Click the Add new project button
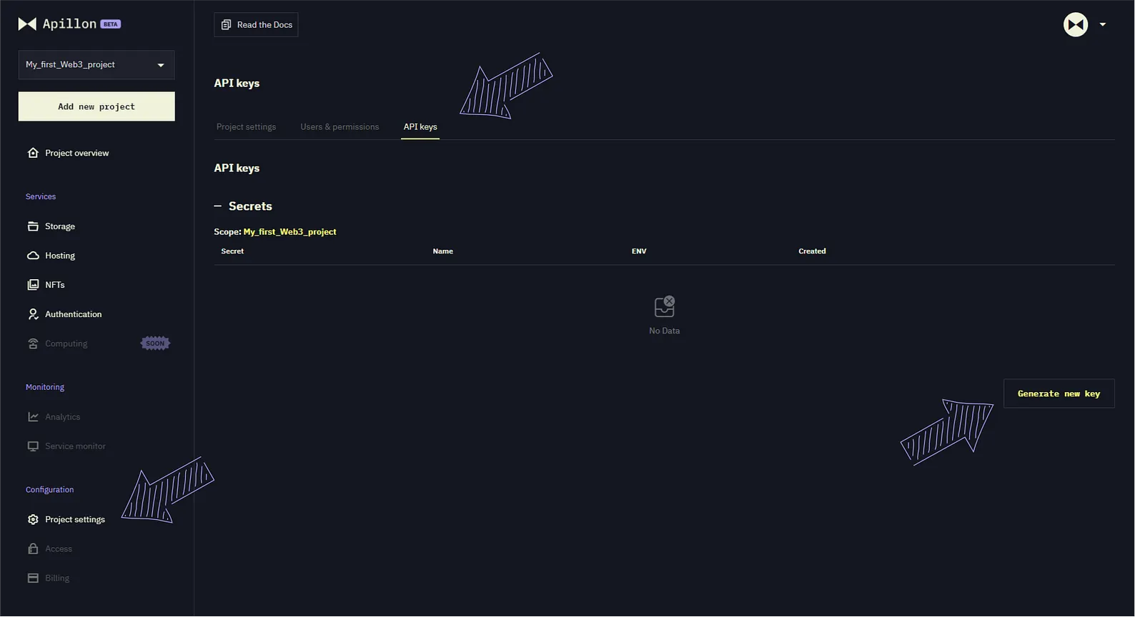Screen dimensions: 1135x617 pos(96,106)
